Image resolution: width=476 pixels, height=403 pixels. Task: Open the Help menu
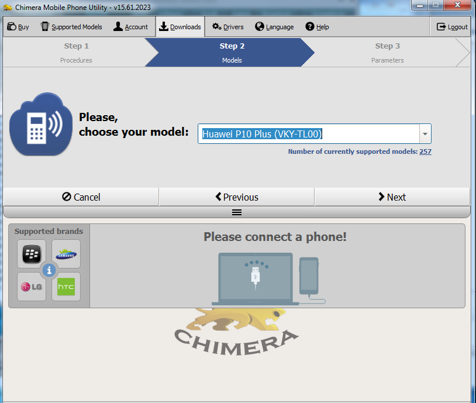(317, 27)
